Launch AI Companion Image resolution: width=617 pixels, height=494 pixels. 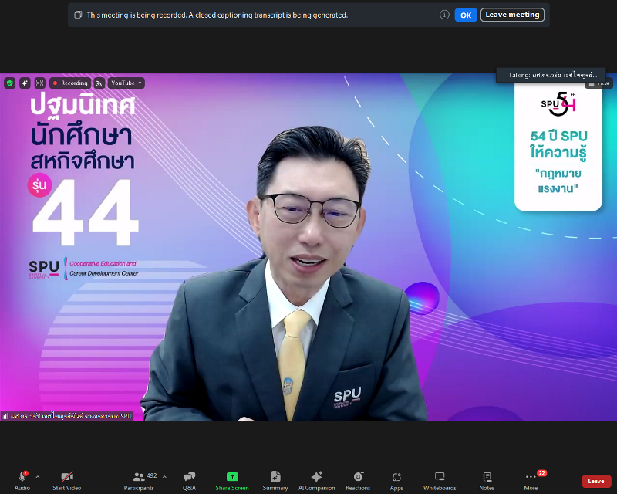317,481
